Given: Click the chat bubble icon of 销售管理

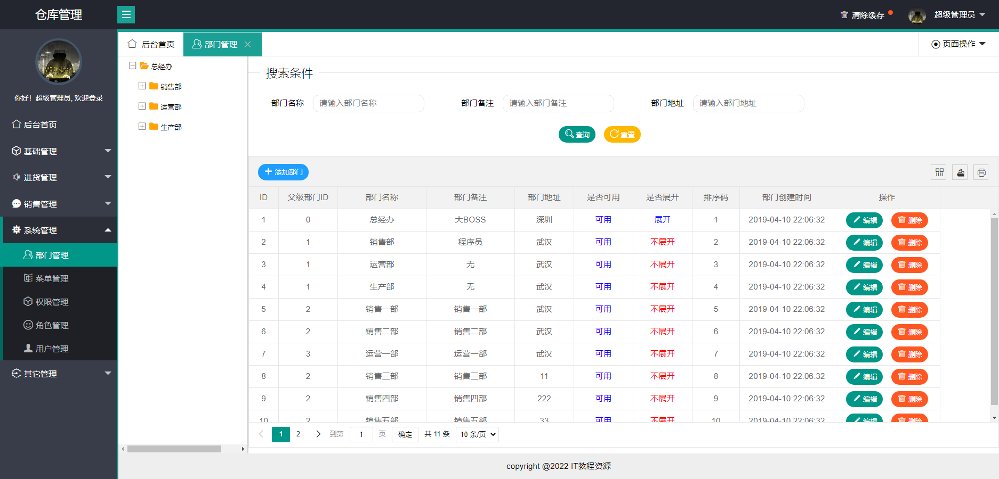Looking at the screenshot, I should (x=17, y=203).
